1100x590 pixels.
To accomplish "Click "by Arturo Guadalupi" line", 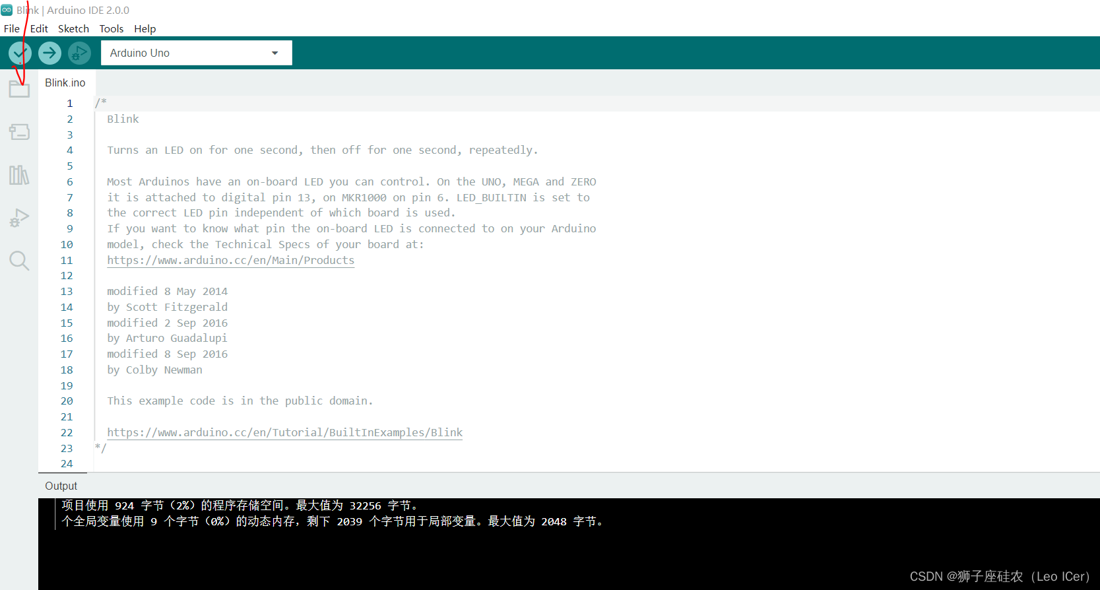I will point(167,338).
